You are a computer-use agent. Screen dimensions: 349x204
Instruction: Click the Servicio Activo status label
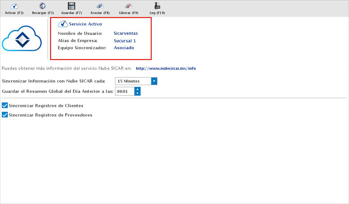pyautogui.click(x=85, y=24)
